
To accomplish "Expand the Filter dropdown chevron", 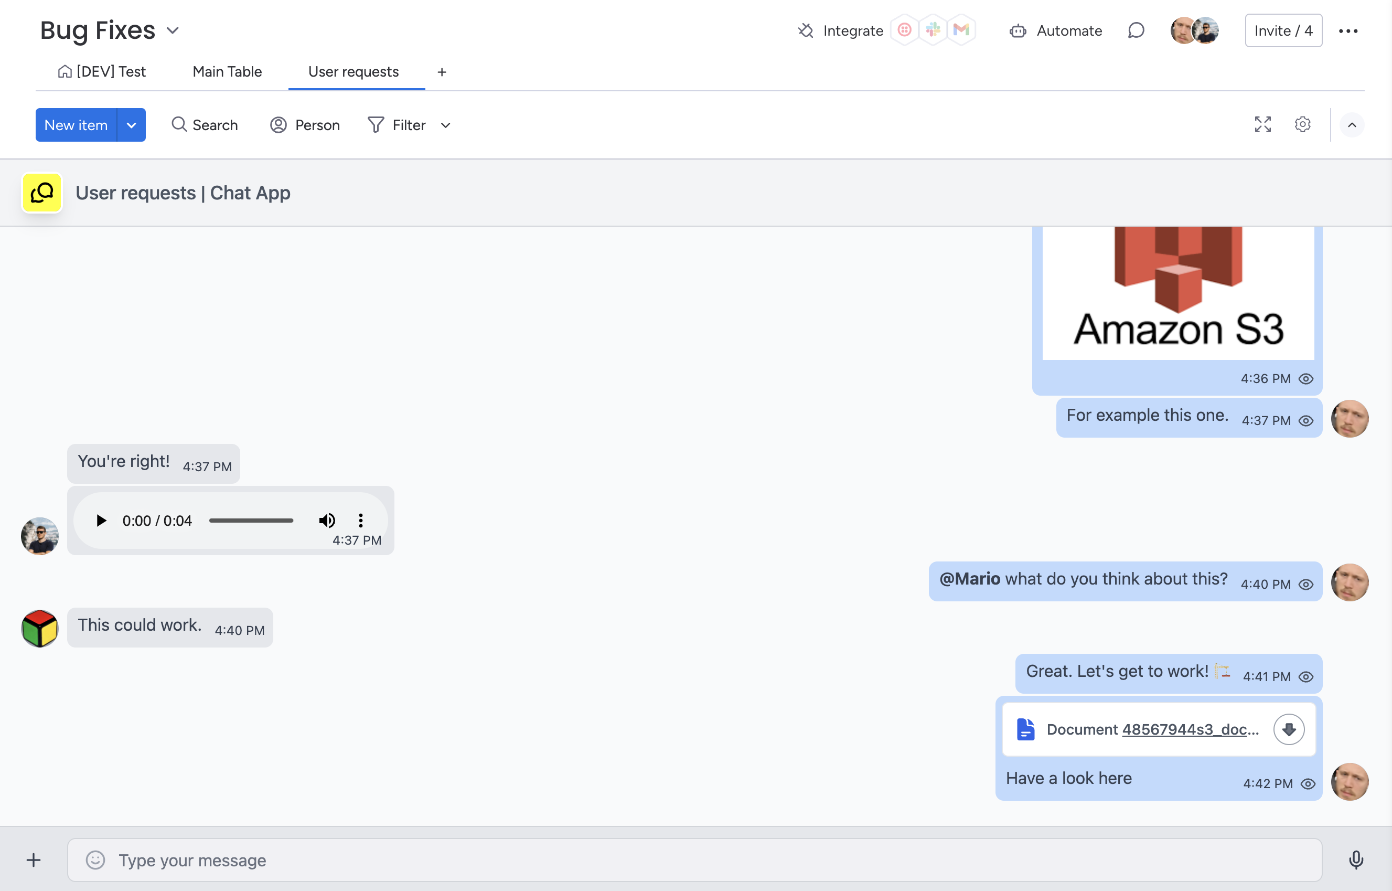I will (x=445, y=125).
